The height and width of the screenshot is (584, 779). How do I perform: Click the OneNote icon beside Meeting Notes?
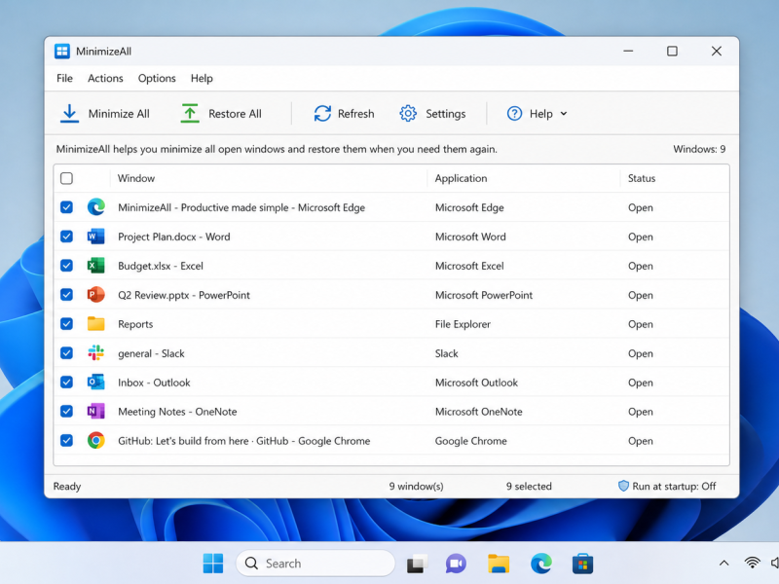click(x=95, y=411)
